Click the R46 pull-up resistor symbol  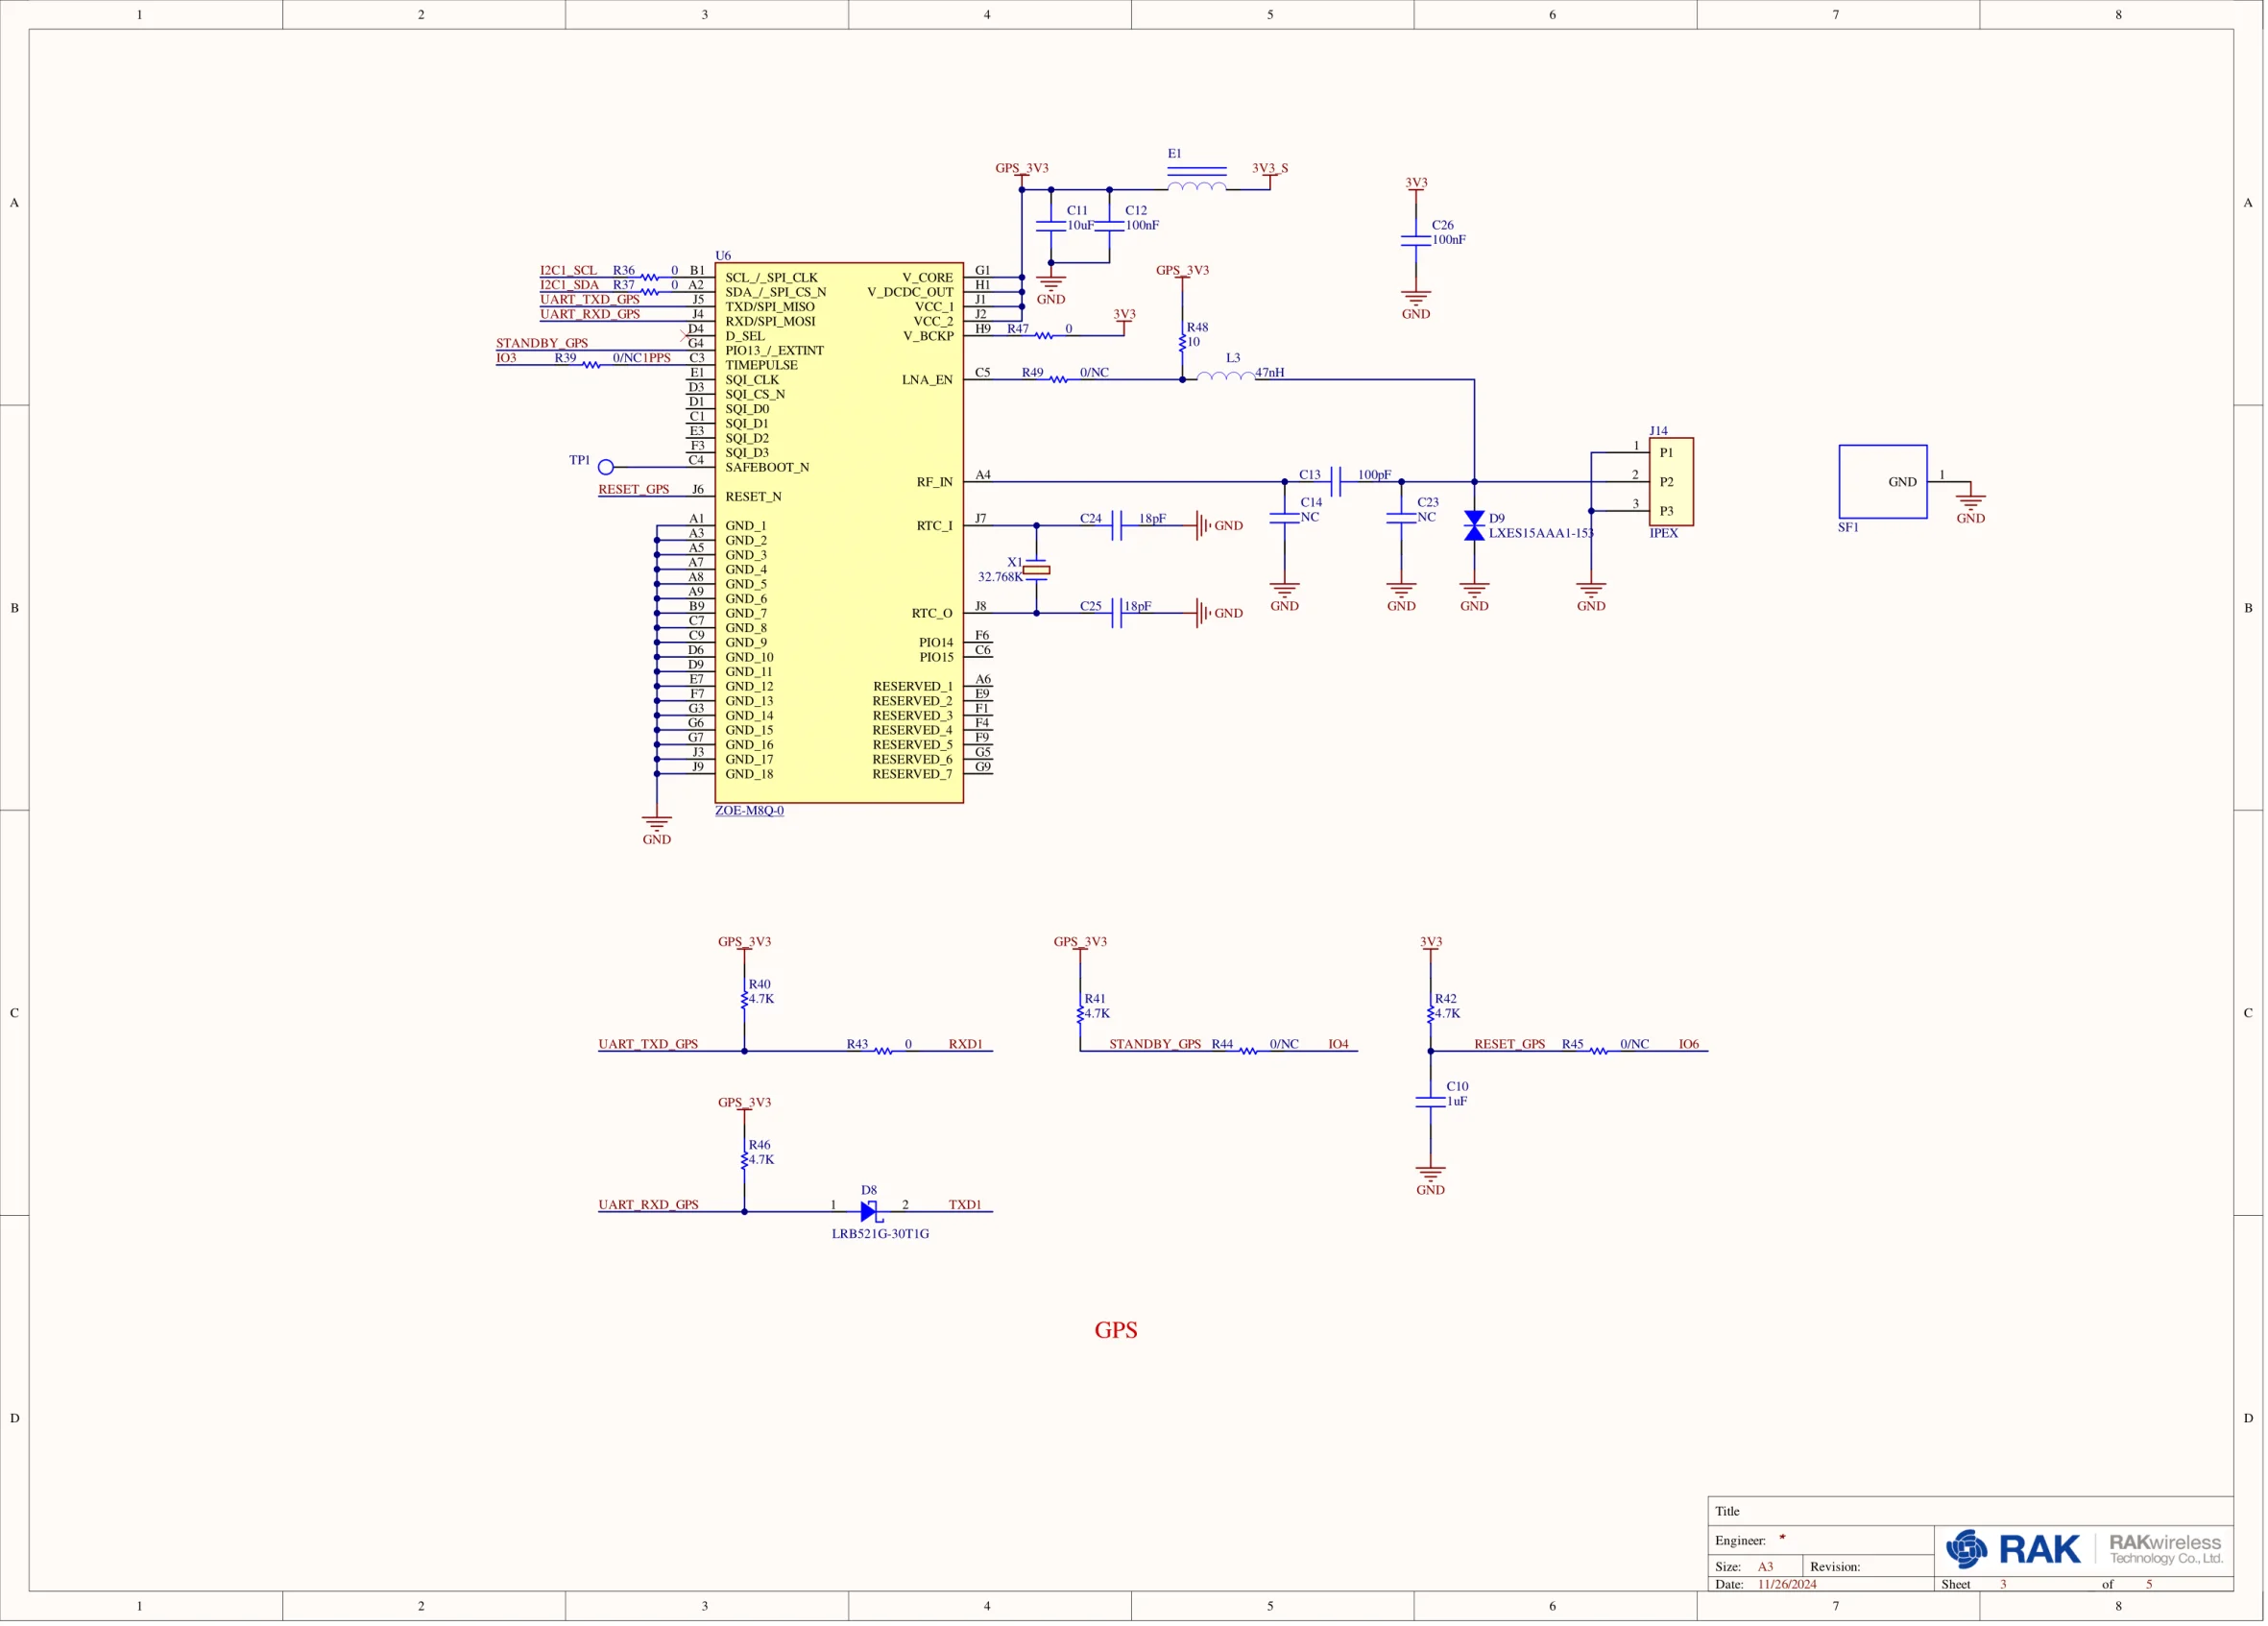point(745,1160)
